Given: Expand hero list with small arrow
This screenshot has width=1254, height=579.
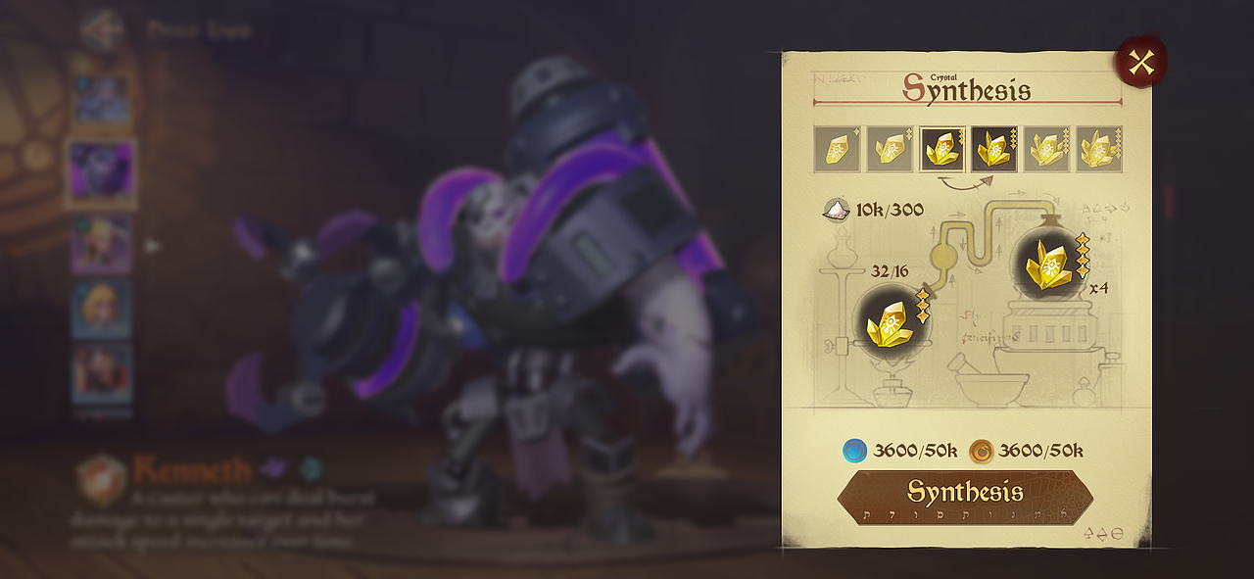Looking at the screenshot, I should (152, 246).
